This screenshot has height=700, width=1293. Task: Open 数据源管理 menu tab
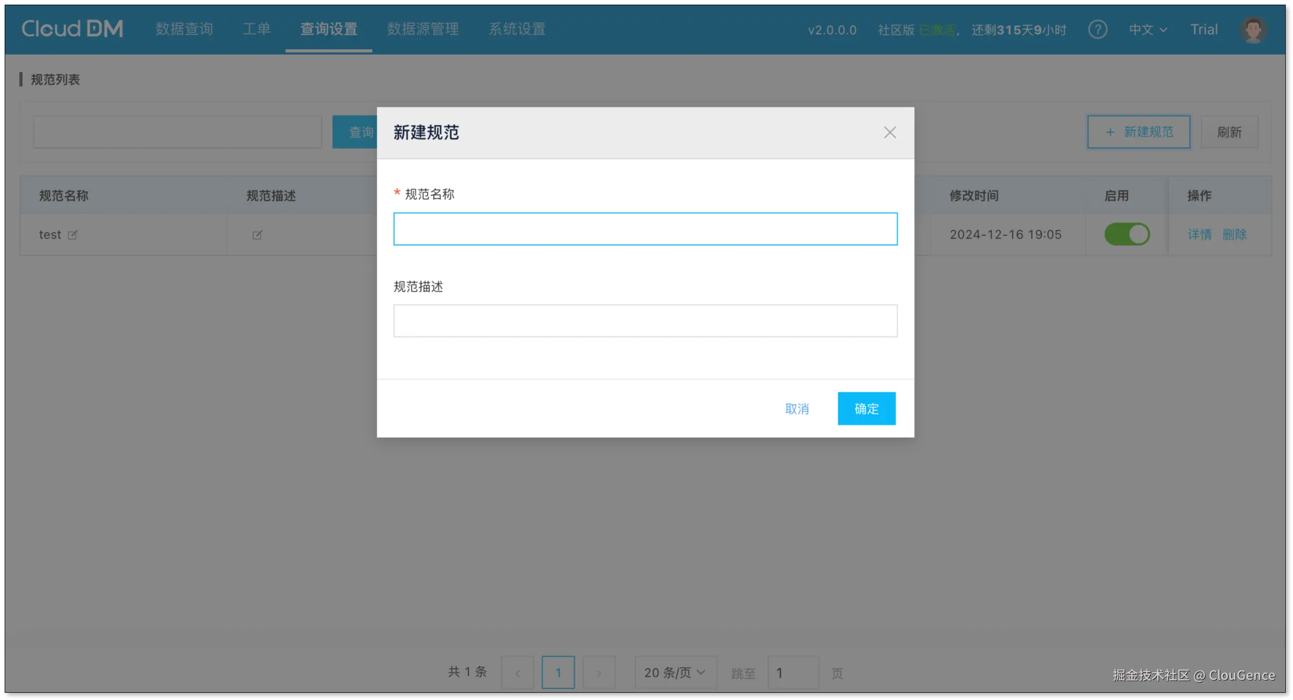[x=423, y=29]
